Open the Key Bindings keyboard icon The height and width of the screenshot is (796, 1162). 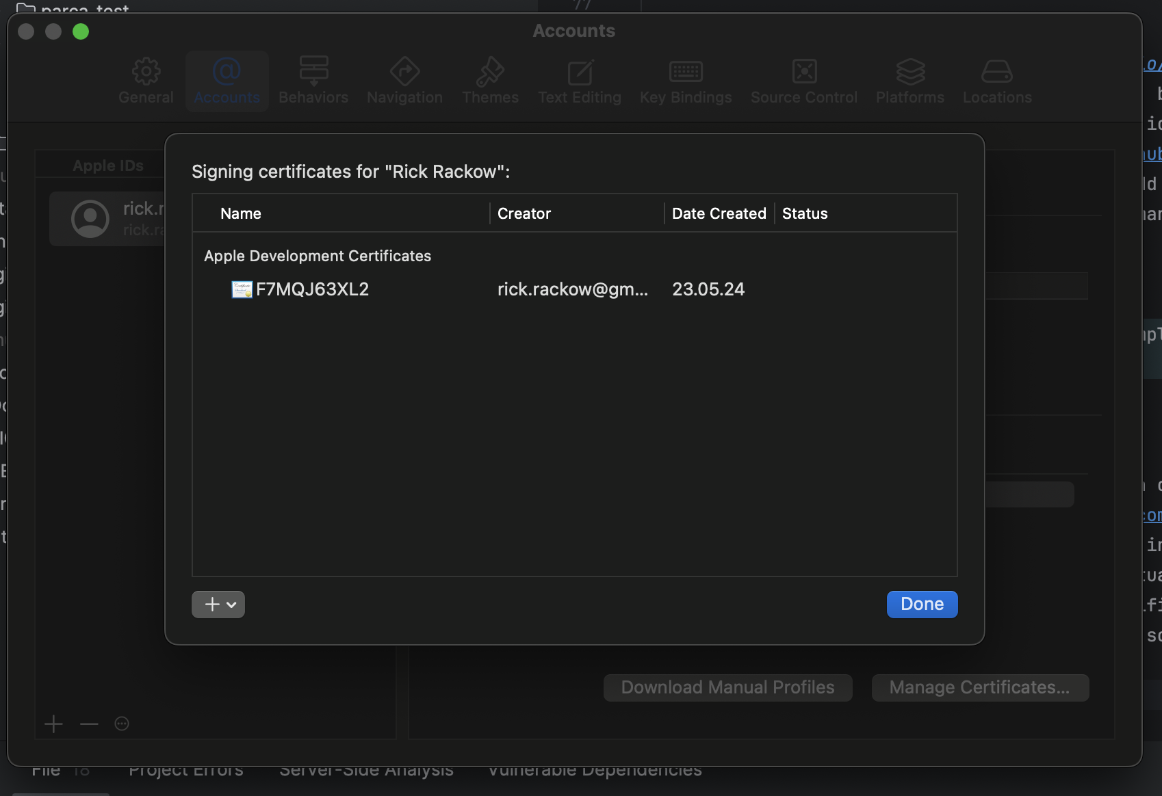pyautogui.click(x=686, y=71)
